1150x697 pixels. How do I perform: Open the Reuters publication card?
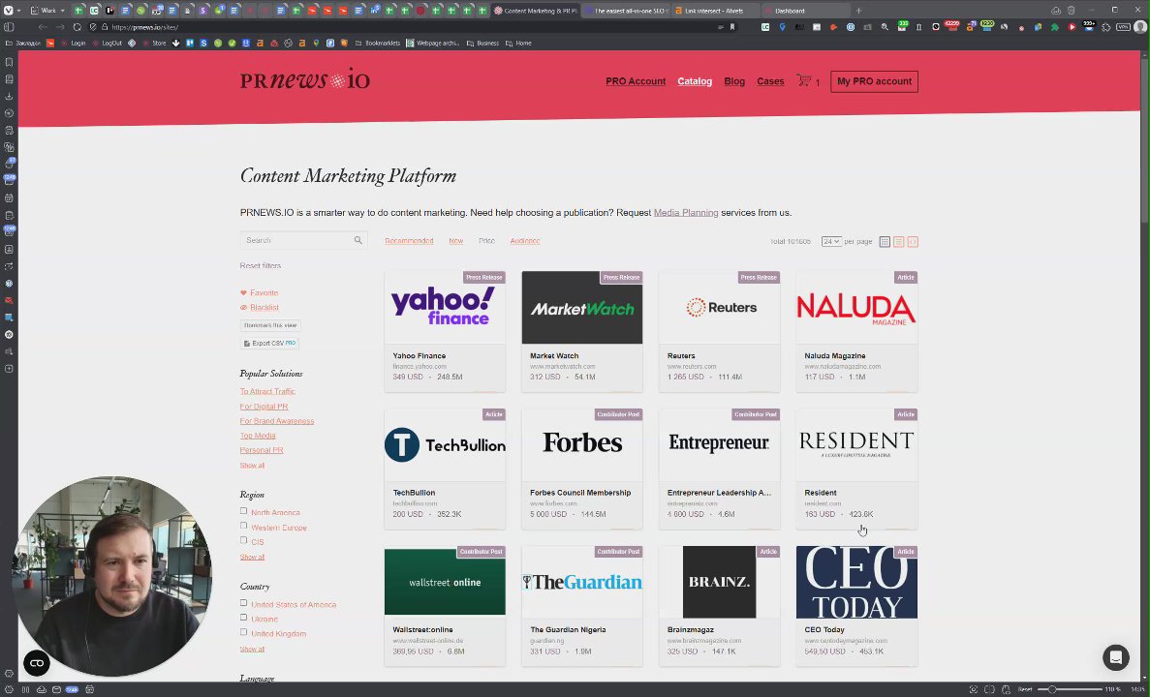point(719,331)
